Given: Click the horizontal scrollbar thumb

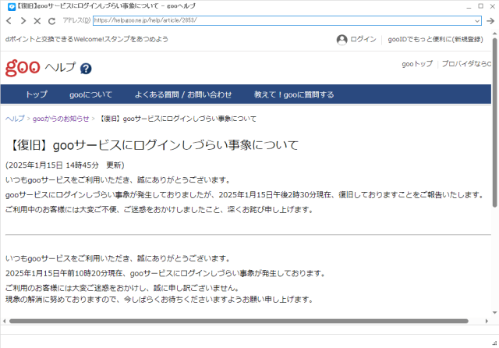Looking at the screenshot, I should (239, 321).
